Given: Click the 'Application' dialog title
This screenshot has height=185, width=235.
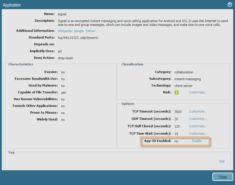Looking at the screenshot, I should (x=12, y=5).
